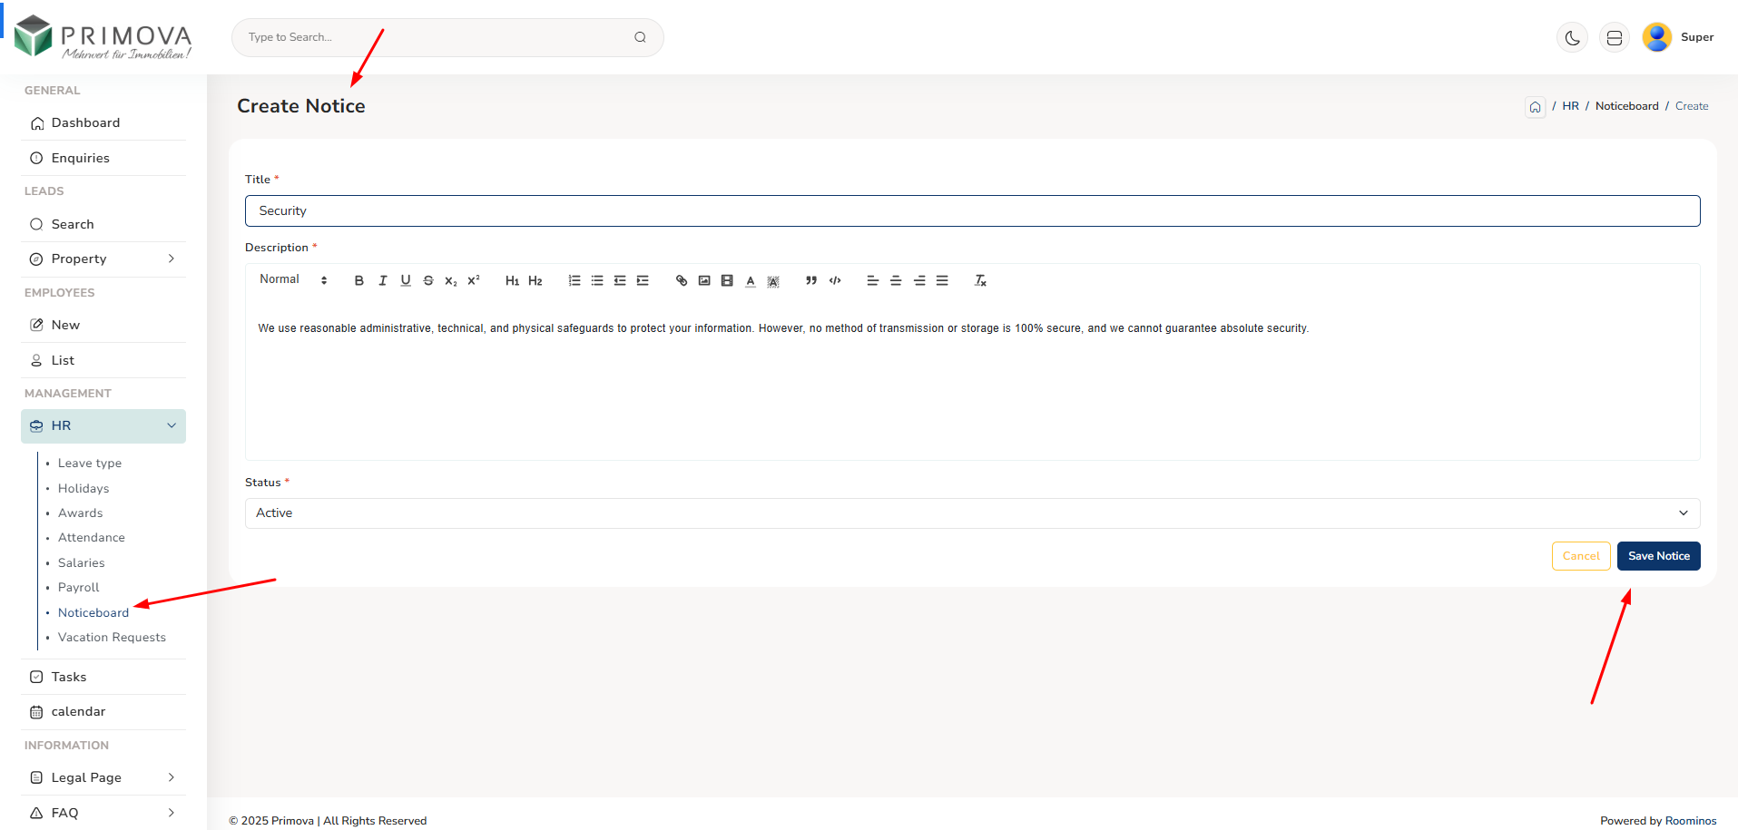Go to Dashboard in the sidebar
The image size is (1738, 830).
coord(85,123)
